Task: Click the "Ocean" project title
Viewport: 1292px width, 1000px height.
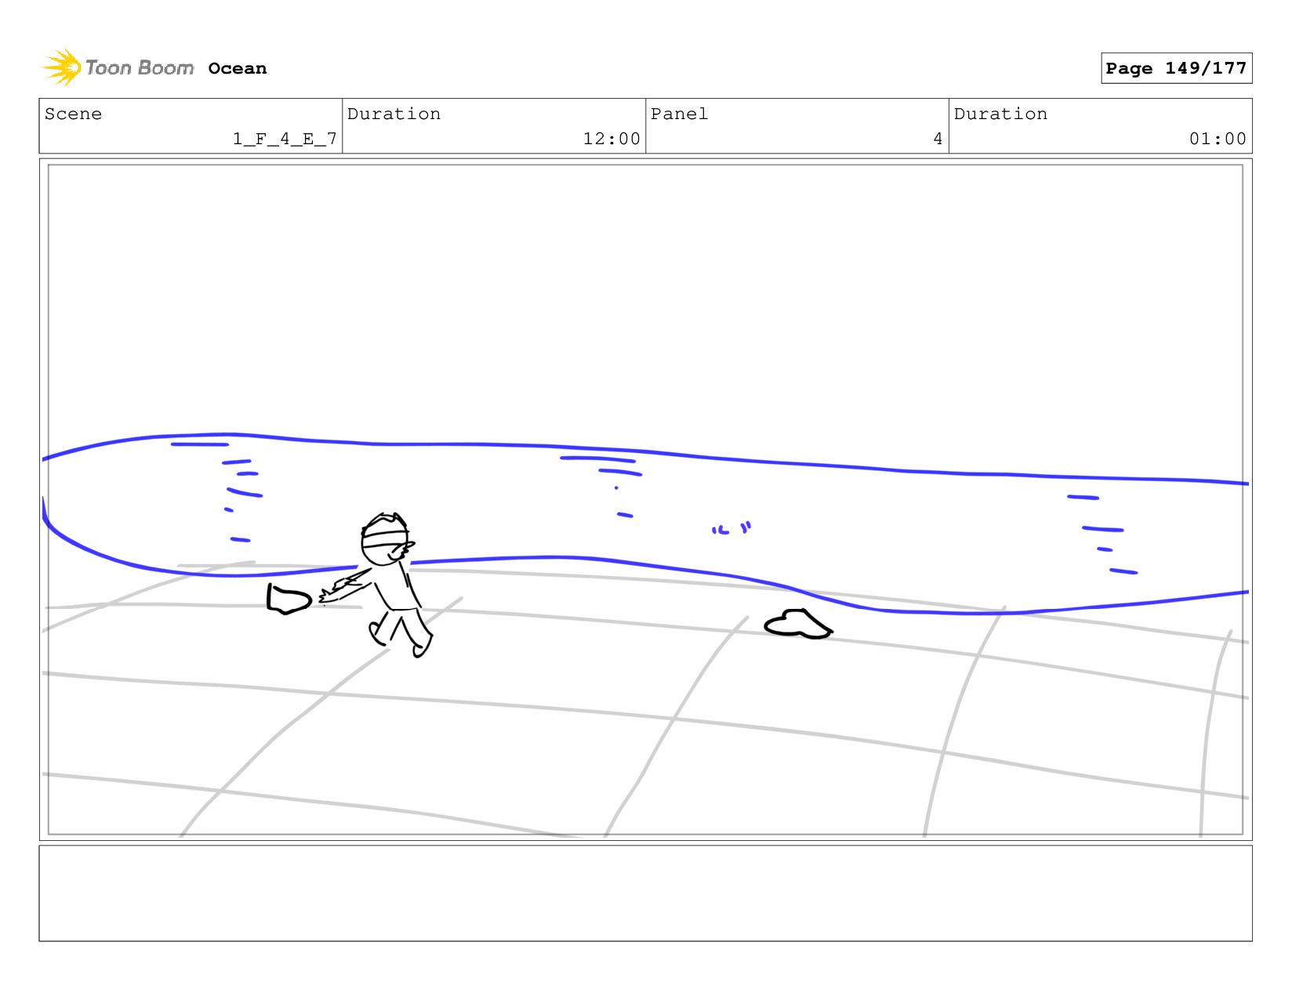Action: click(238, 69)
